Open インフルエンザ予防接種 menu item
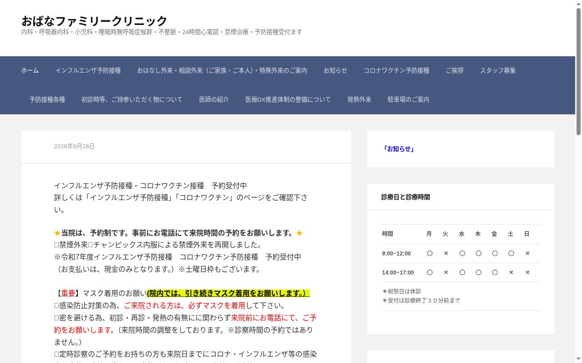Image resolution: width=582 pixels, height=363 pixels. click(88, 70)
